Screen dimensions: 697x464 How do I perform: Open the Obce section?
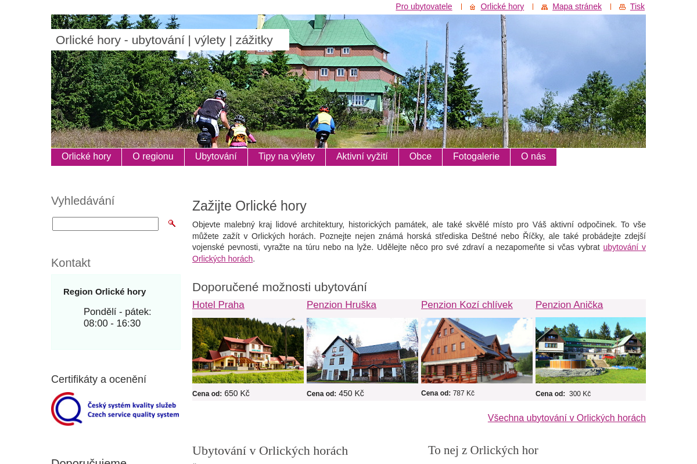(420, 157)
